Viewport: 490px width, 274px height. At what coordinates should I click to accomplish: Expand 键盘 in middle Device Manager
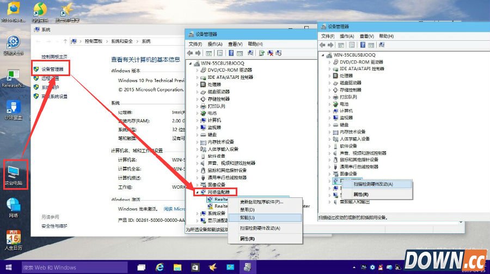point(197,135)
